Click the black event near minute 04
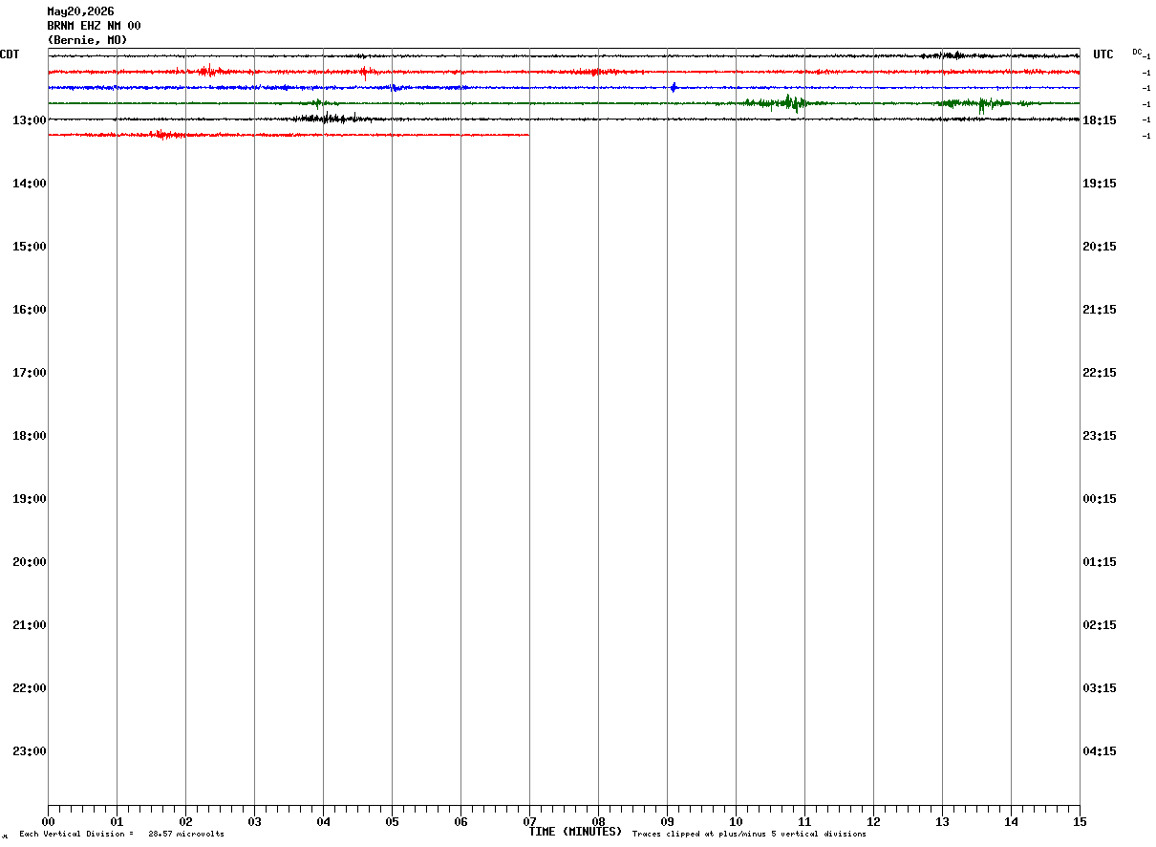The image size is (1156, 847). coord(330,119)
